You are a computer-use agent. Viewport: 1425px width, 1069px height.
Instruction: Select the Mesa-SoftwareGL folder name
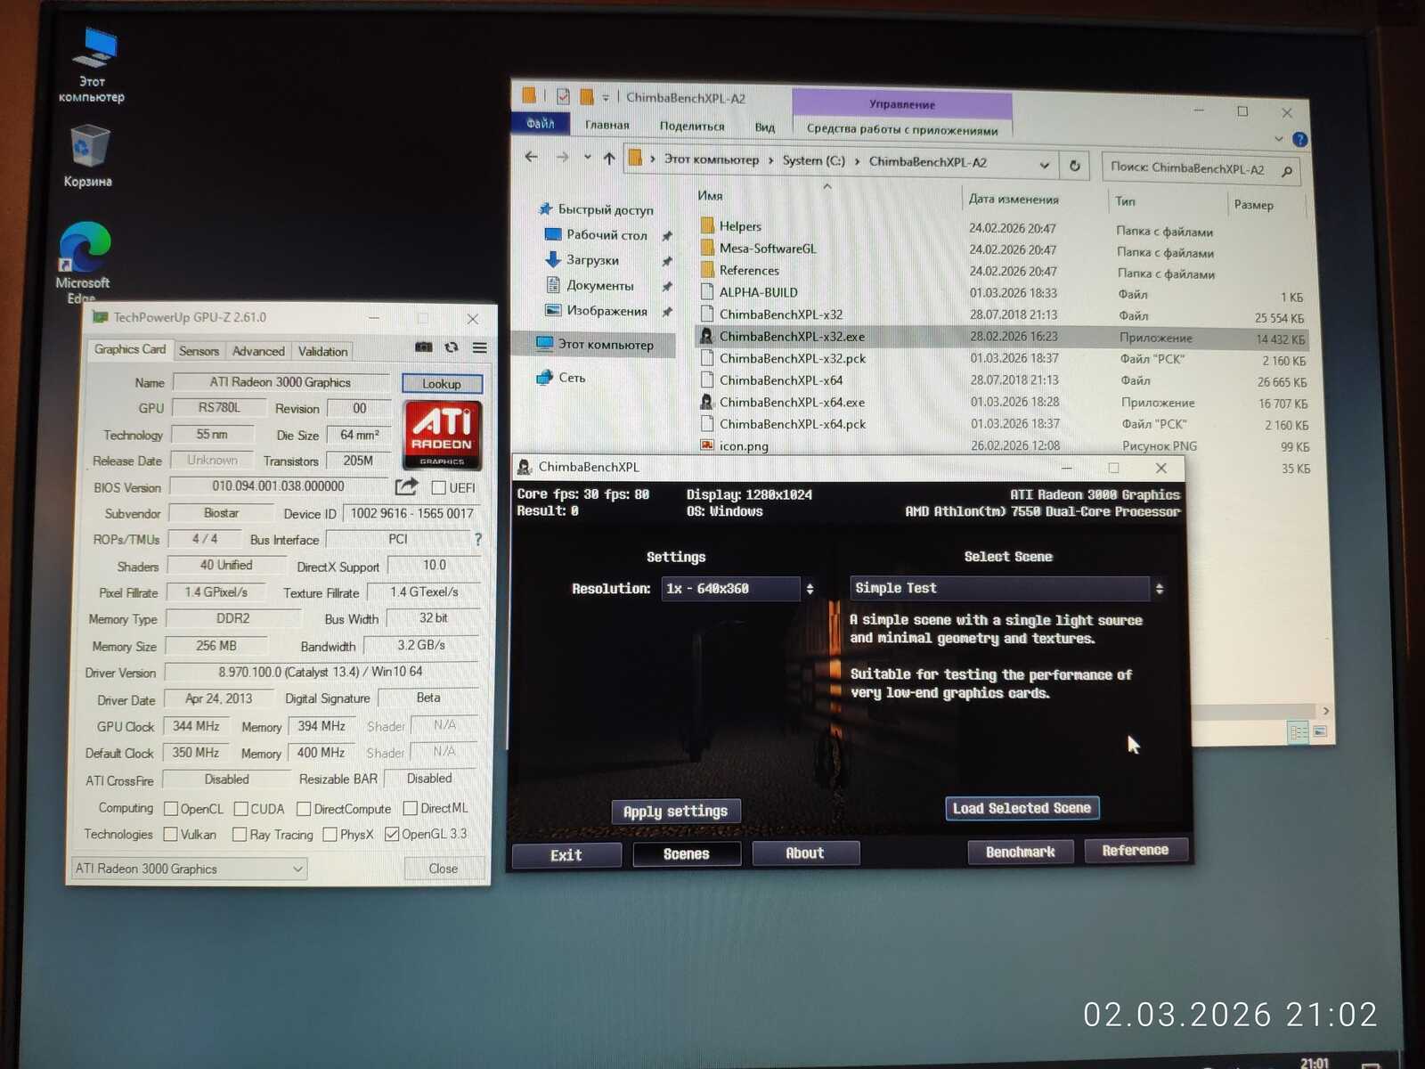(768, 249)
